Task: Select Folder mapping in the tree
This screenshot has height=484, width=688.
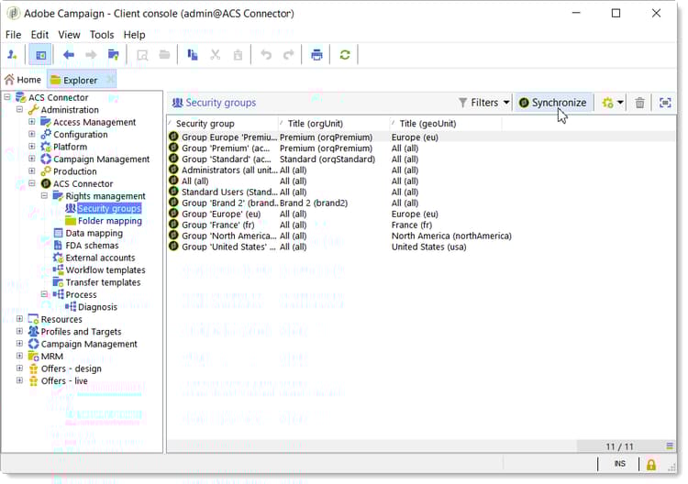Action: pos(109,221)
